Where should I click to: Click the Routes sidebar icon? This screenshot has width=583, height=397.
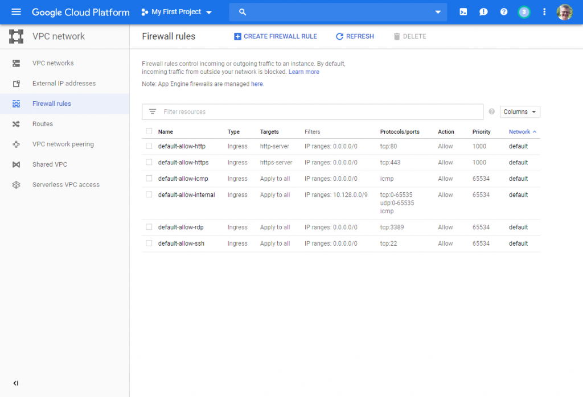click(x=16, y=124)
